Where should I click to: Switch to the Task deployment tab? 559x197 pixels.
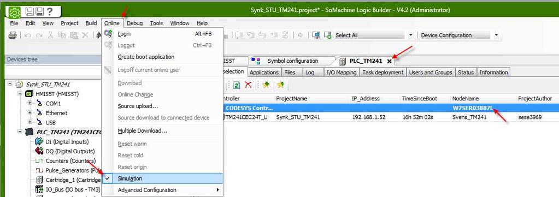pyautogui.click(x=383, y=73)
